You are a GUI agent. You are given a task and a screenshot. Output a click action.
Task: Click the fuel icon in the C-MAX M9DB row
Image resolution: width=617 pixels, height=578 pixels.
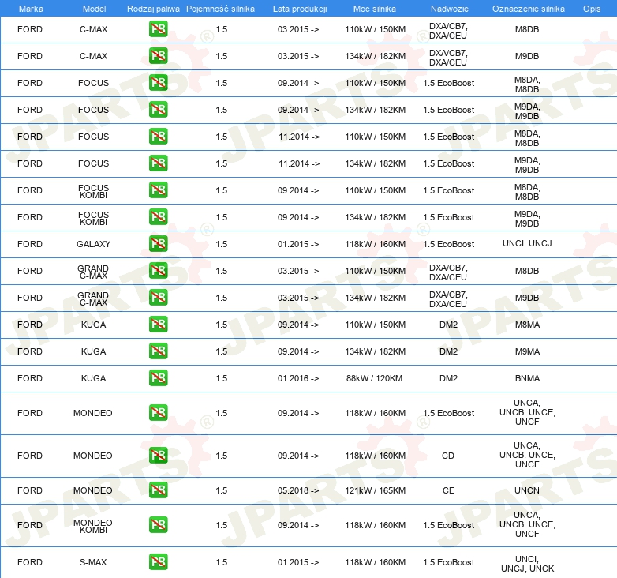[158, 56]
